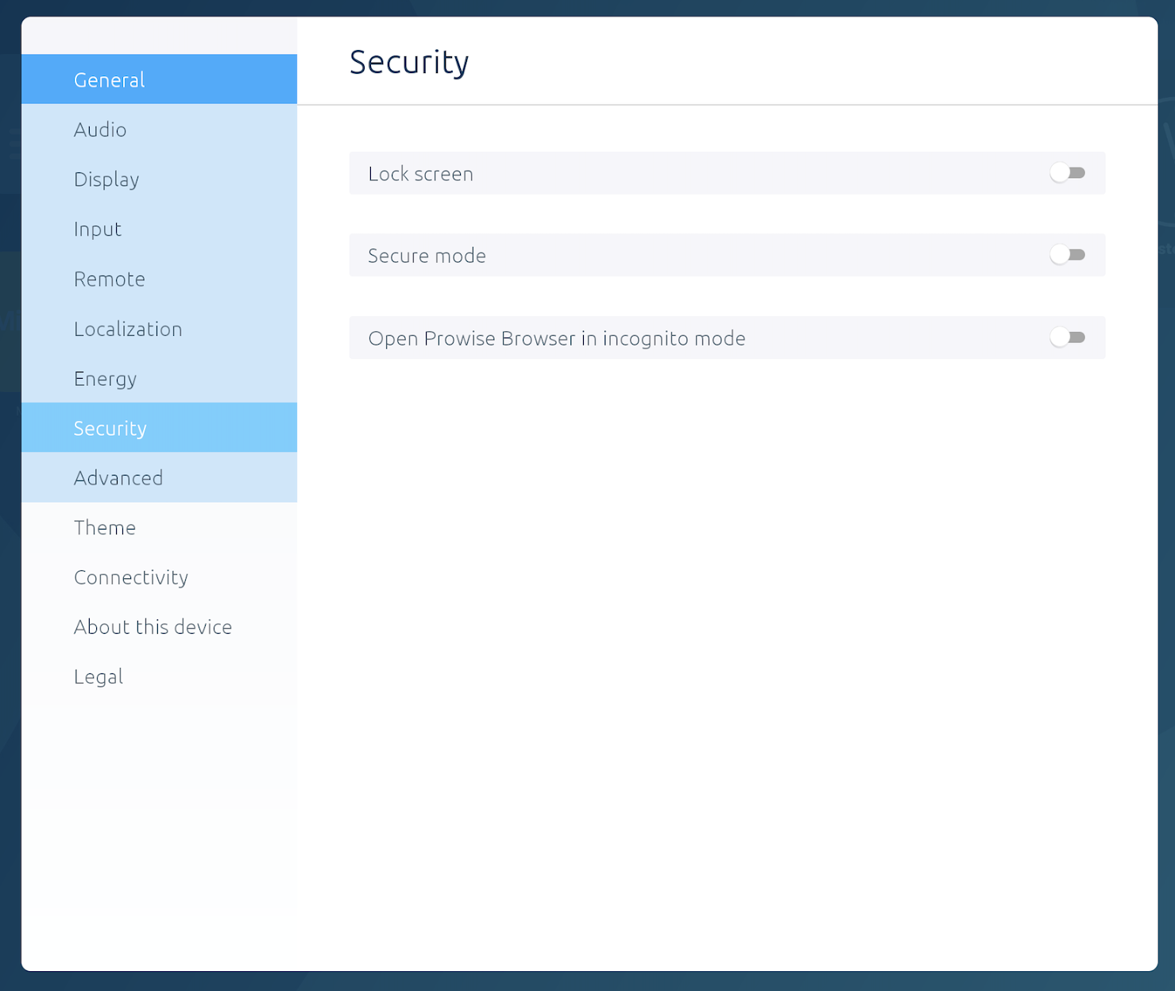The image size is (1175, 991).
Task: Enable the Lock screen toggle switch
Action: [1067, 173]
